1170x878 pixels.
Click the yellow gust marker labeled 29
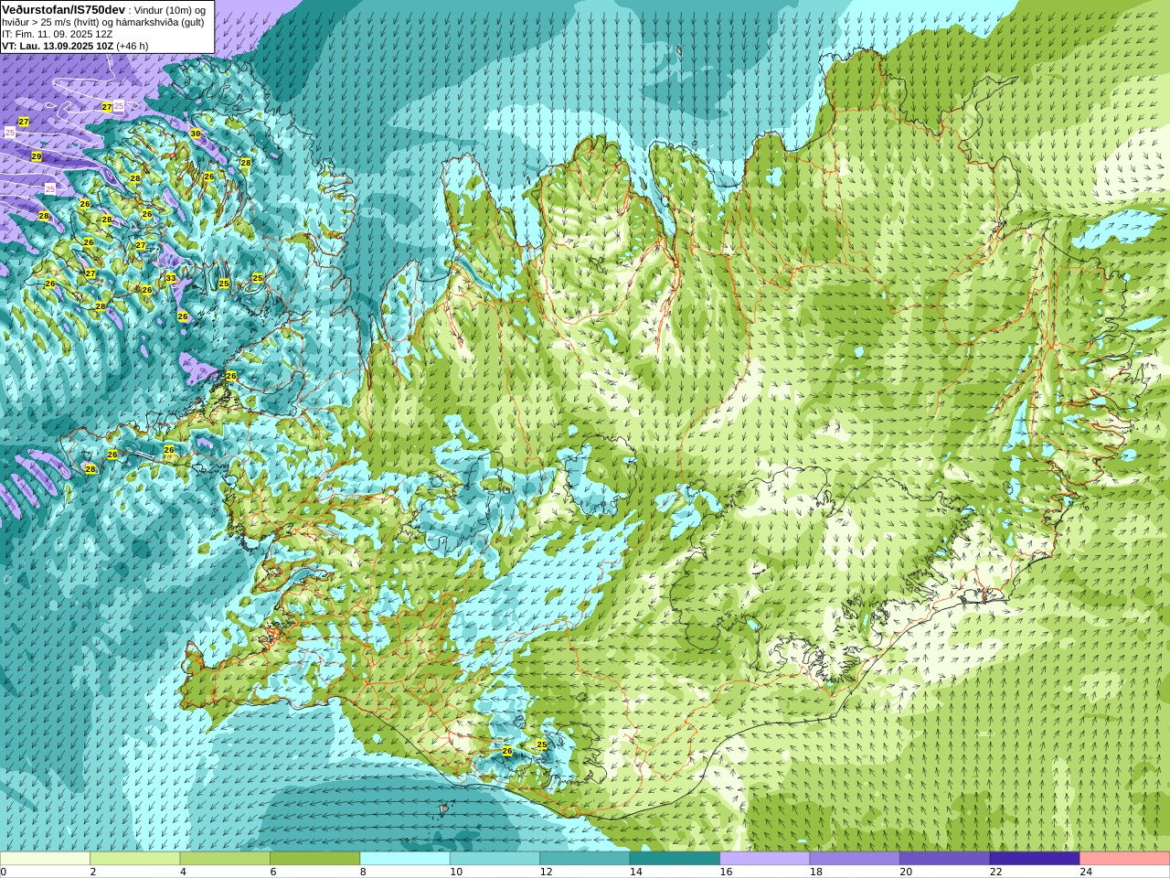(x=37, y=157)
